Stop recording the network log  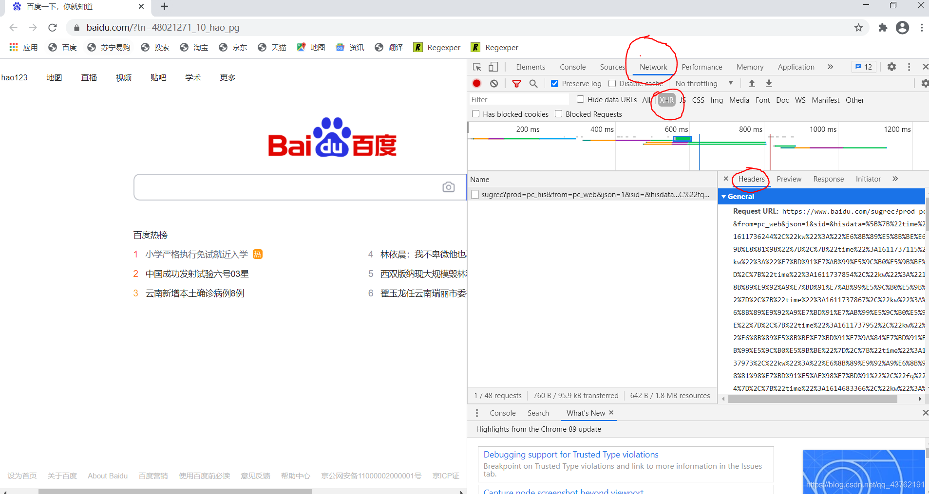tap(477, 84)
